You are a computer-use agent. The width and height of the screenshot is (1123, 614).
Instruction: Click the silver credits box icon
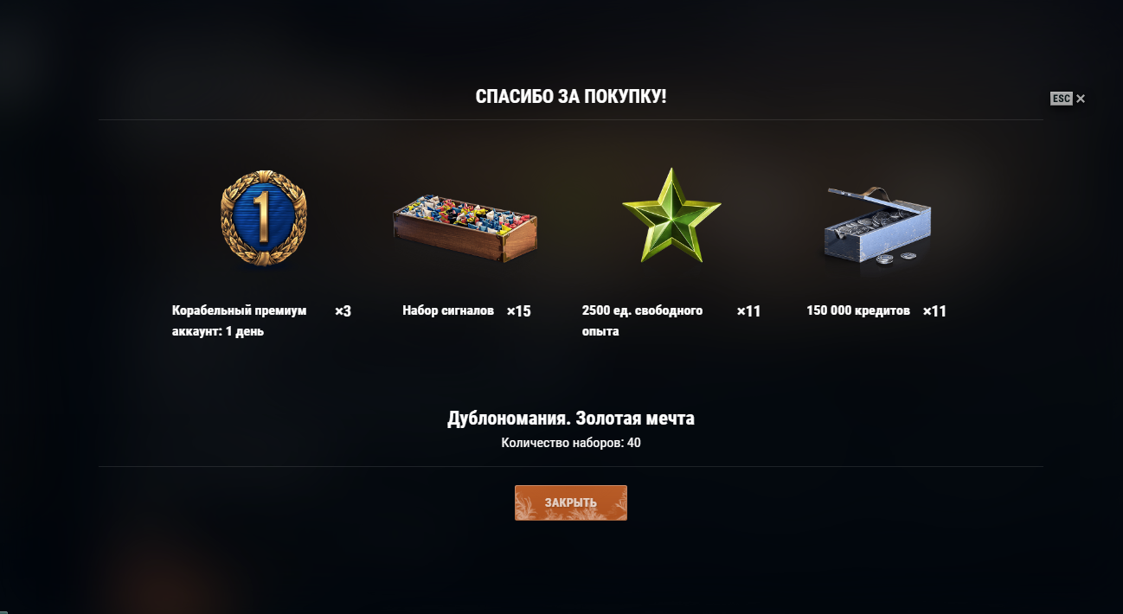coord(876,223)
